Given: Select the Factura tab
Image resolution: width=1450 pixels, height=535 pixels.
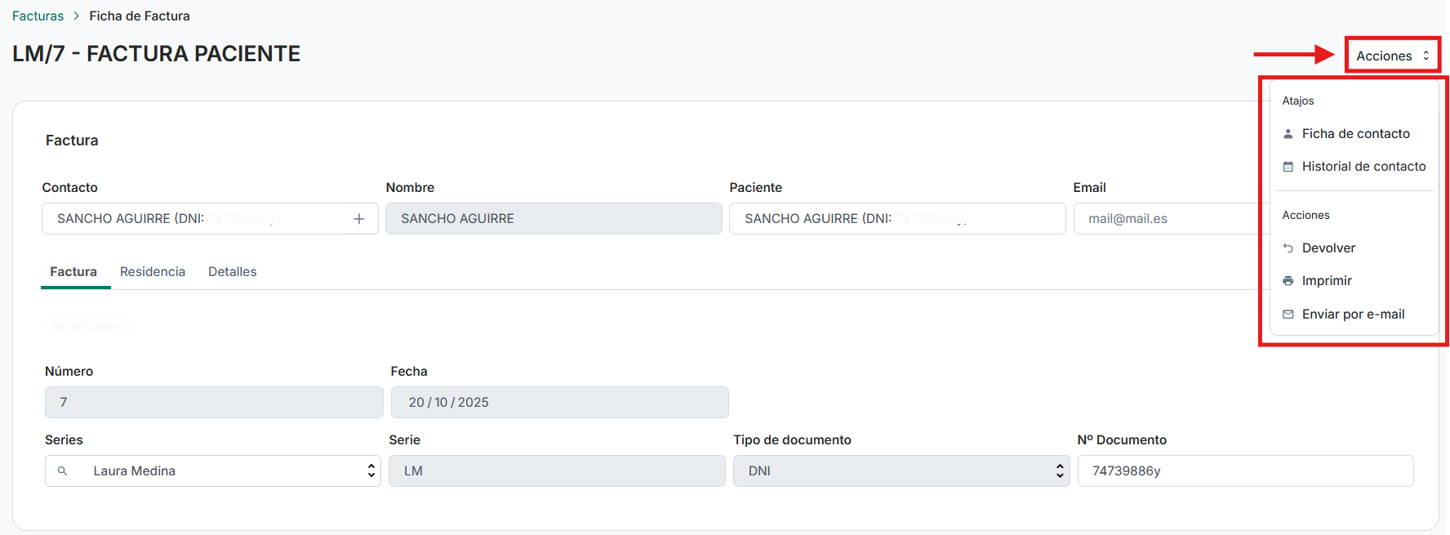Looking at the screenshot, I should [x=73, y=272].
